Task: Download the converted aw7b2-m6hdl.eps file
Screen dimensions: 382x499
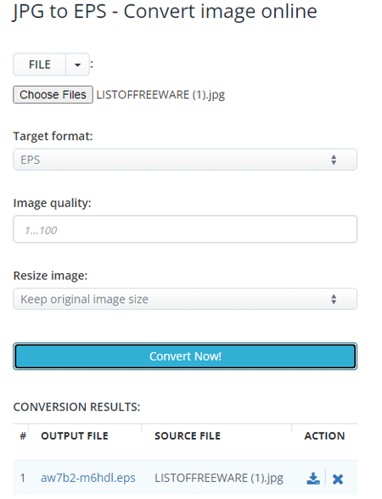Action: tap(313, 479)
